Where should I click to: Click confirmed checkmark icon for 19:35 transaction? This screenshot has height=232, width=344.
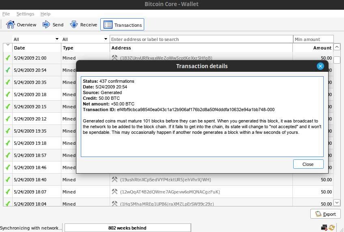tap(8, 131)
